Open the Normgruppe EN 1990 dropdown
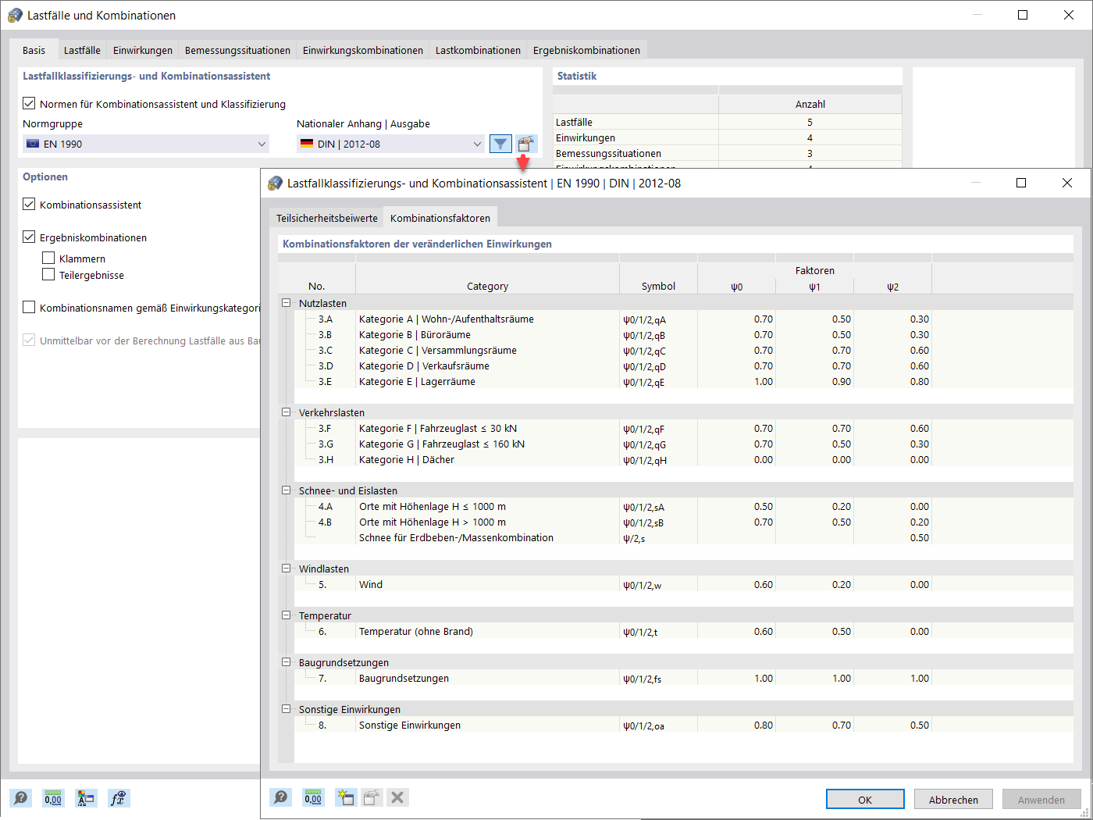Viewport: 1093px width, 820px height. [x=146, y=144]
